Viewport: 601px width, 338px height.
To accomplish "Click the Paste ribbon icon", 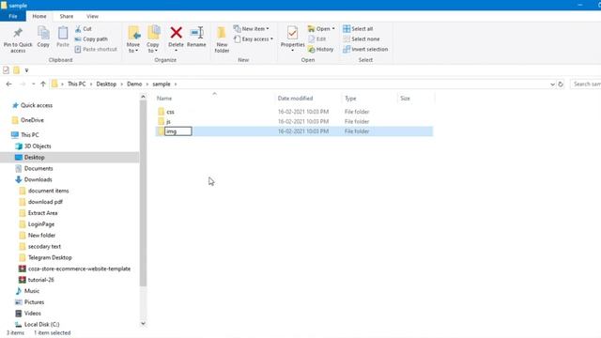I will [x=63, y=34].
